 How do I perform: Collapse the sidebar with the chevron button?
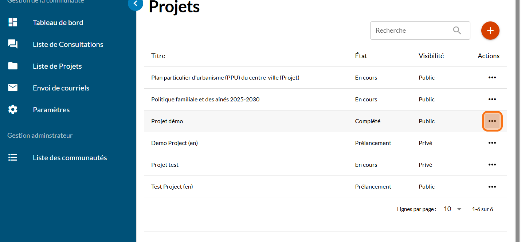136,4
